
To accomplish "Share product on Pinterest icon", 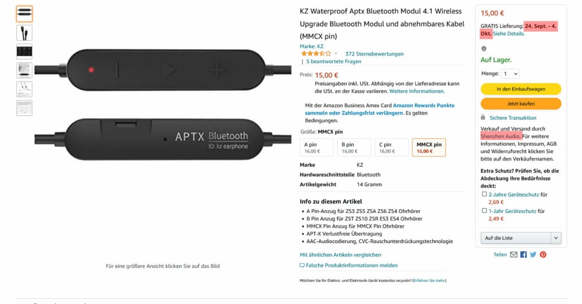I will (x=543, y=255).
